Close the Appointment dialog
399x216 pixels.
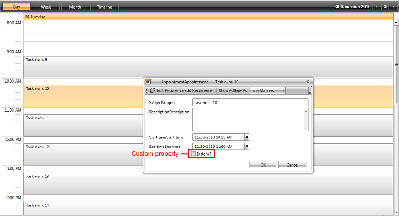point(308,82)
